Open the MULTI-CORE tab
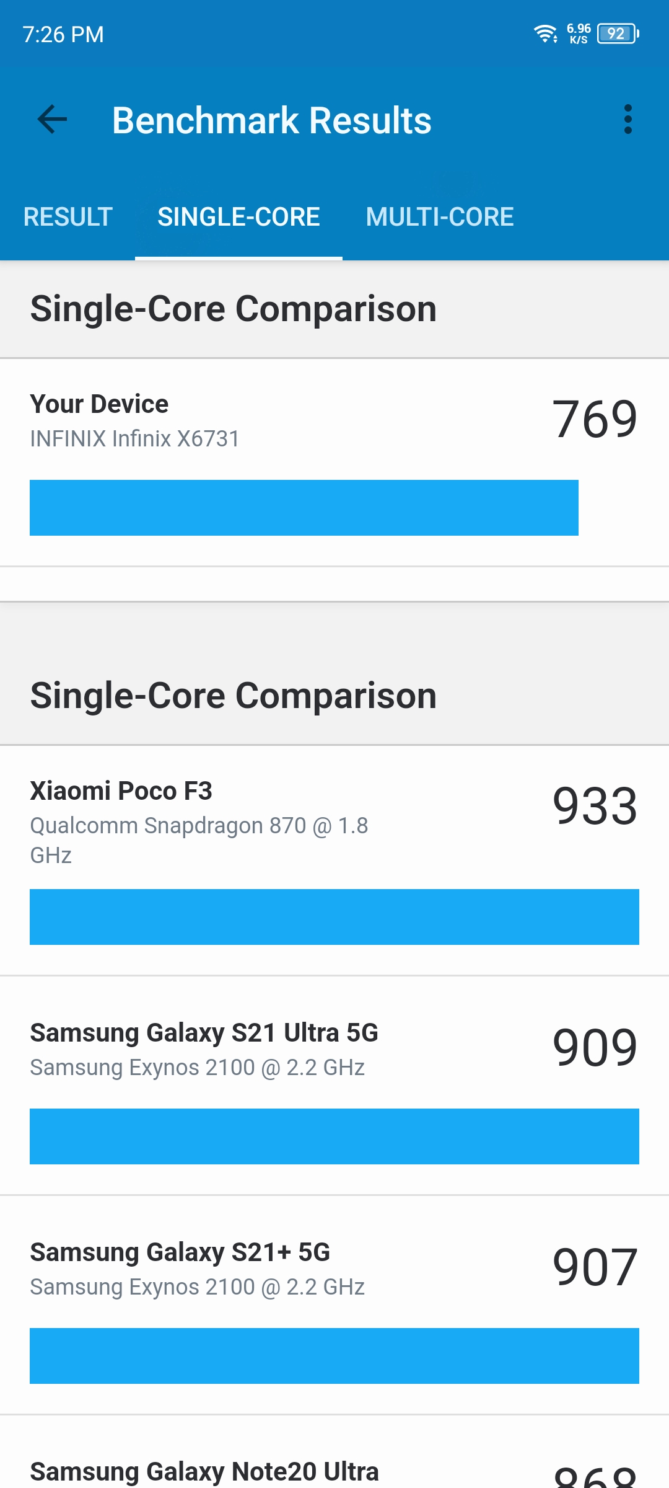 (x=440, y=217)
